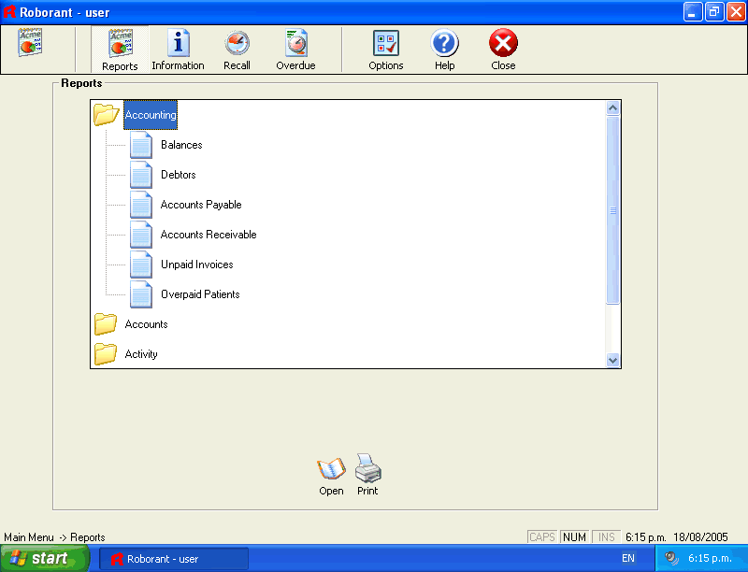Select the Unpaid Invoices report text

pyautogui.click(x=197, y=265)
